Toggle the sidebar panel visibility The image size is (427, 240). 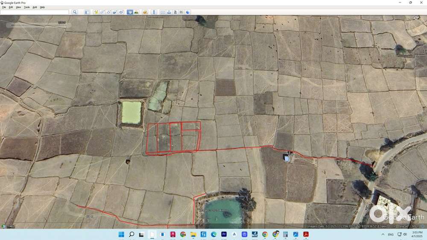(87, 12)
